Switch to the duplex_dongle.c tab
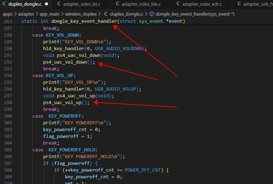 click(26, 4)
